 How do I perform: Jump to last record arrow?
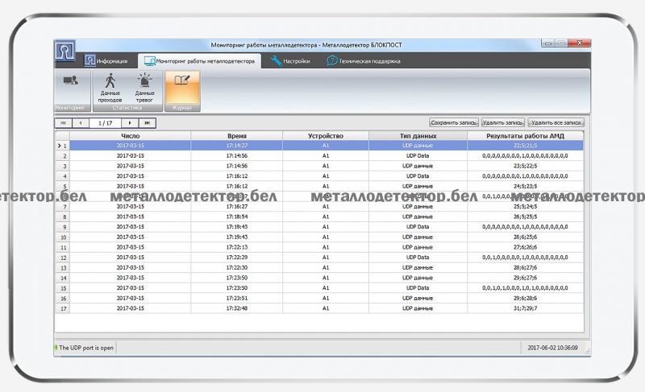[147, 123]
